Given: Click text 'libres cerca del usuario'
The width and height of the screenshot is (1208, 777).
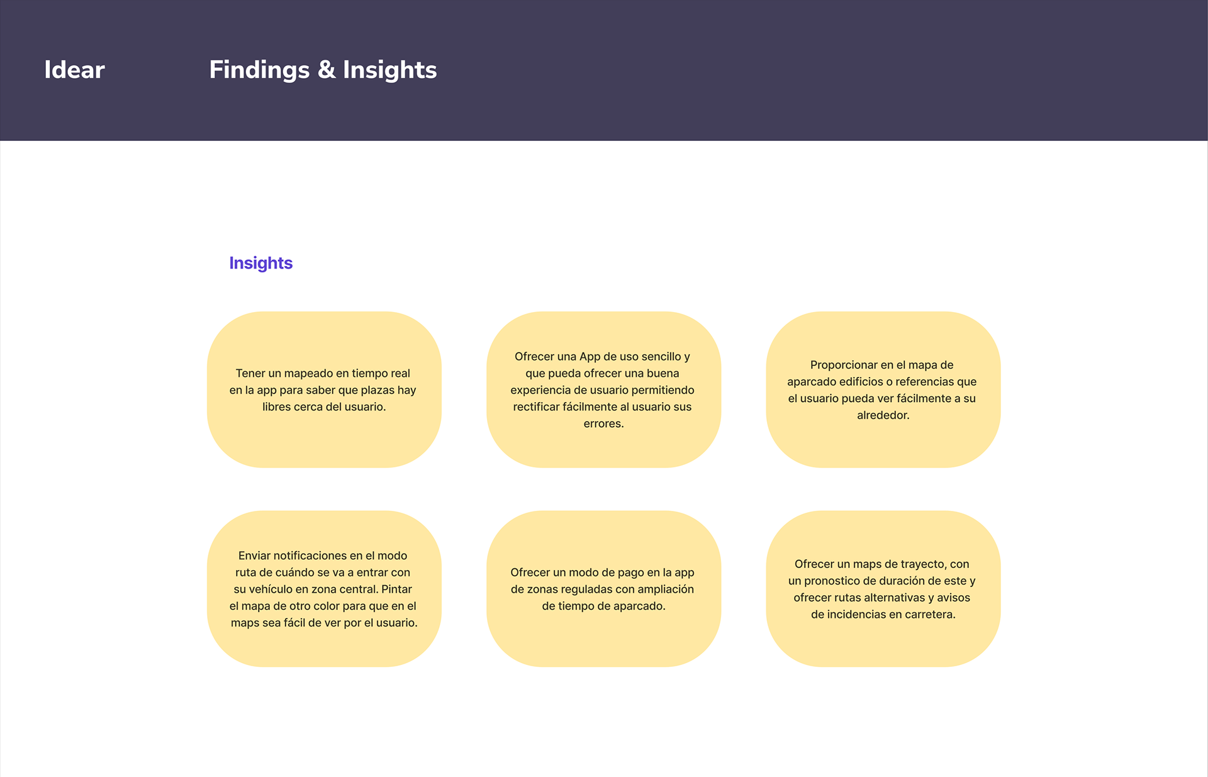Looking at the screenshot, I should point(323,407).
